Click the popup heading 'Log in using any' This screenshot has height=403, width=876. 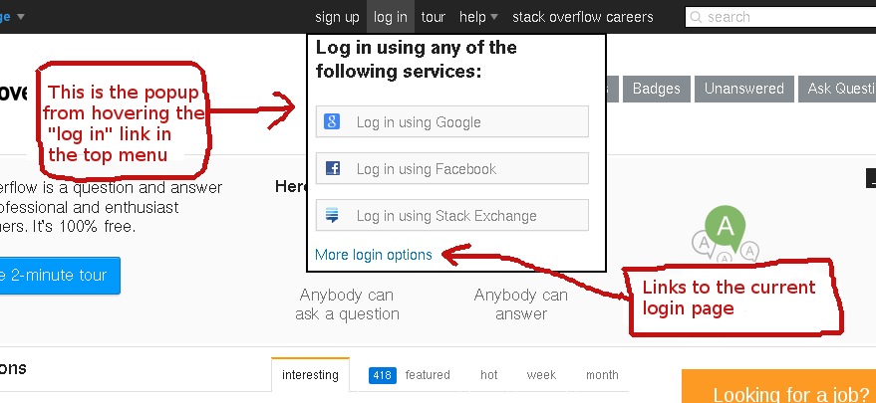click(417, 59)
